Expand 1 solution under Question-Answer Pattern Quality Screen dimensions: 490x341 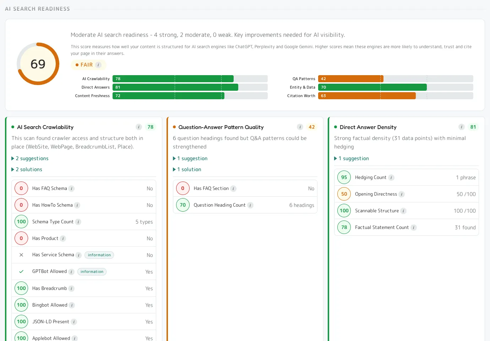[187, 169]
